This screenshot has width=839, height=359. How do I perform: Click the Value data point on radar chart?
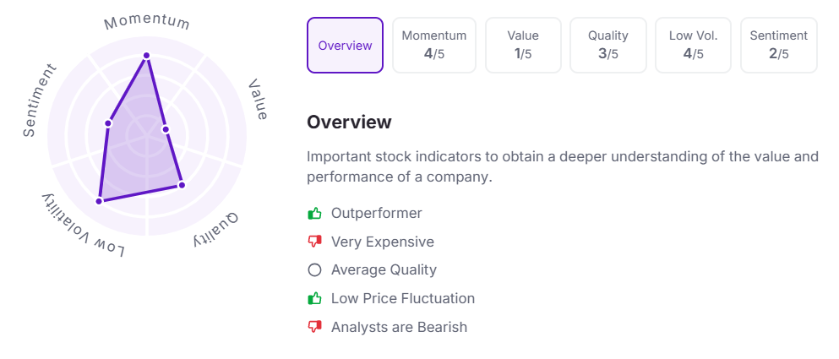point(166,129)
